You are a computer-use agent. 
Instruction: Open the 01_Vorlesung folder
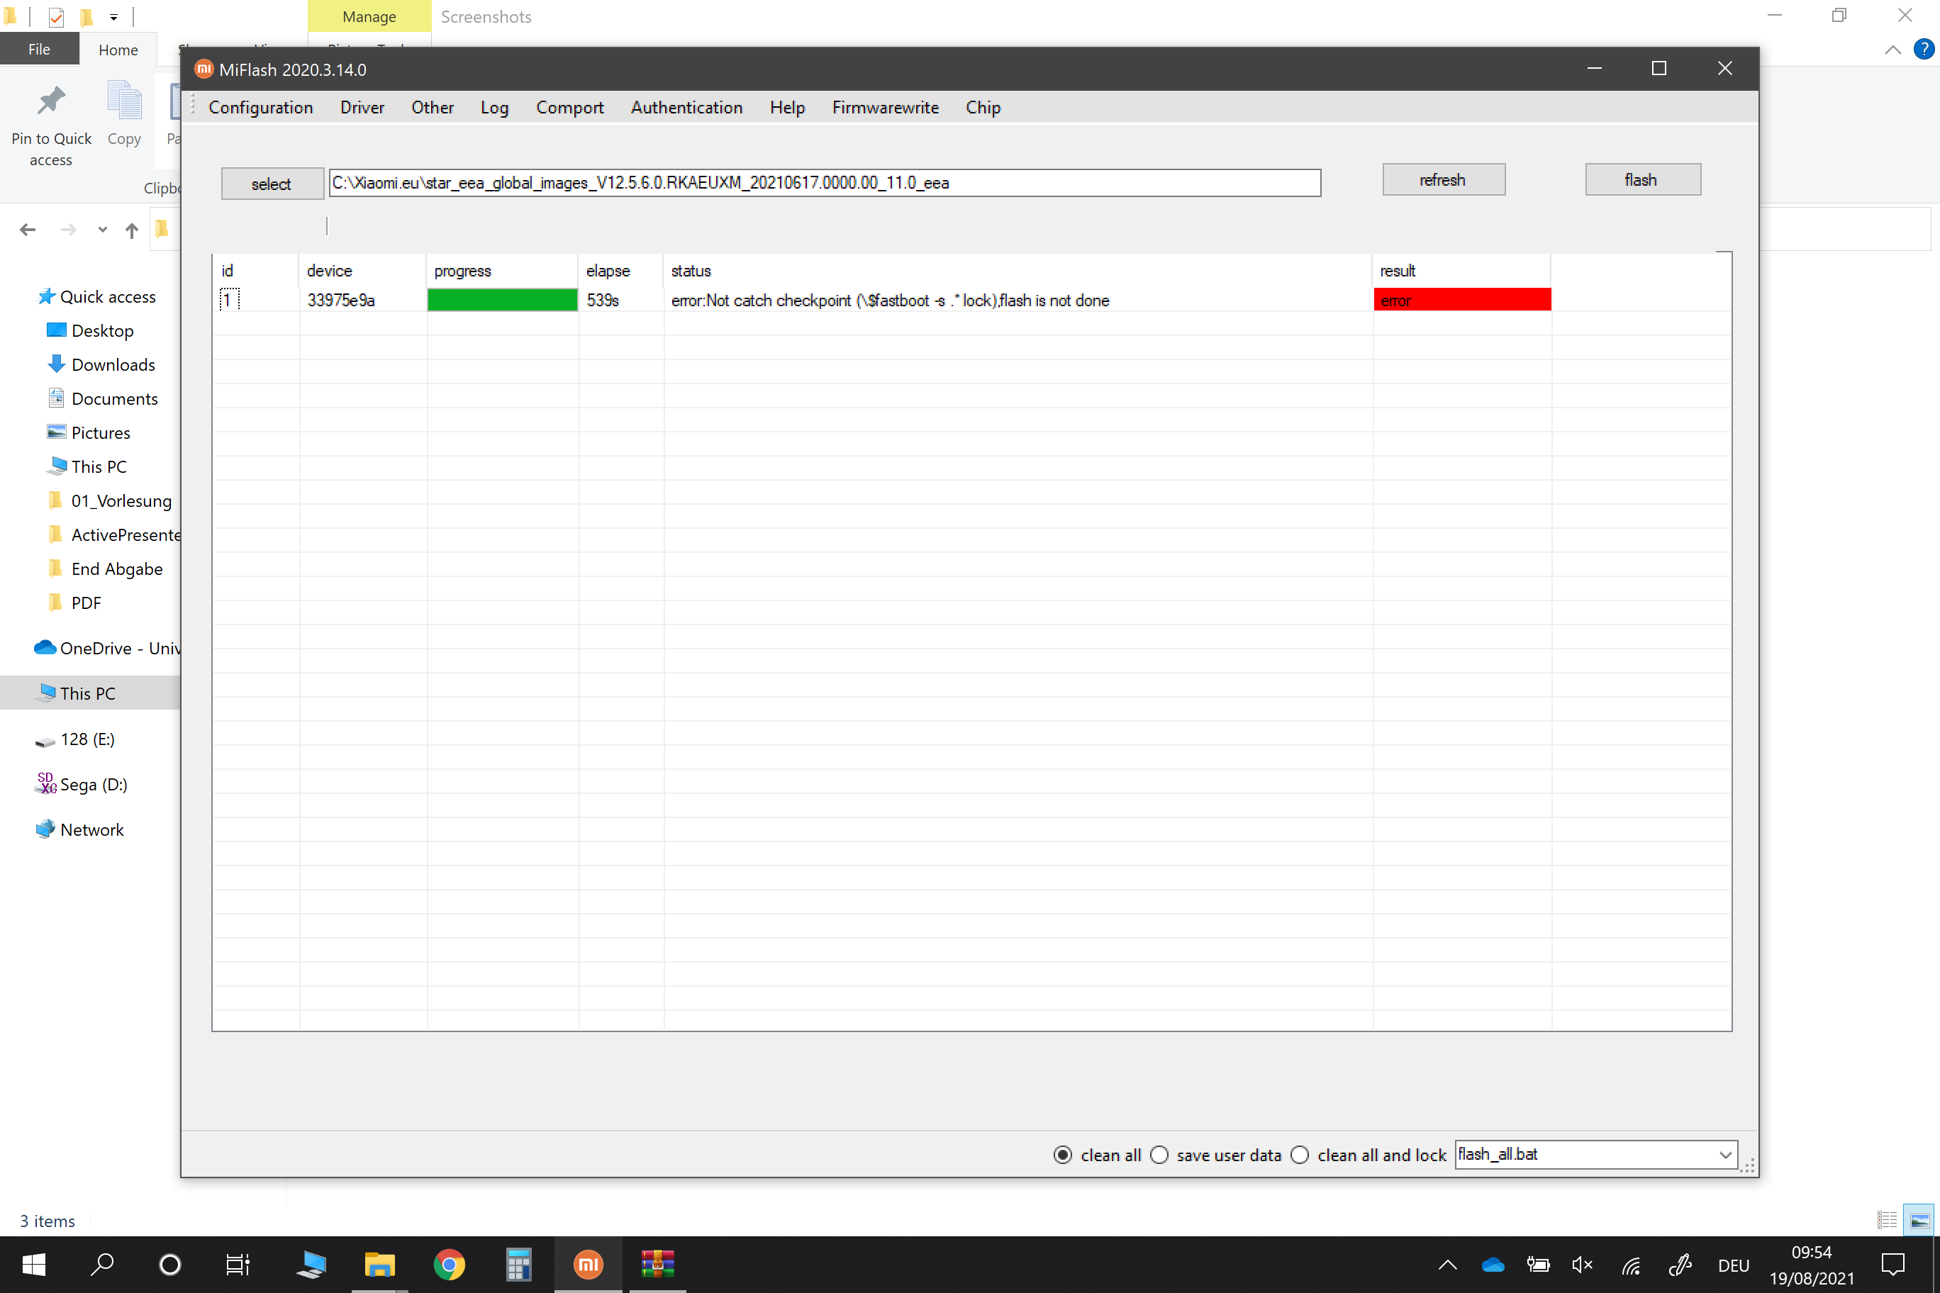[x=121, y=500]
